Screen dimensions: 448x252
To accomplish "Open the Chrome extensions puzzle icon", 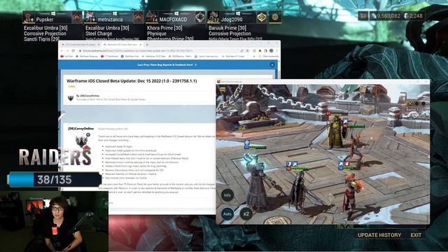I will 260,51.
